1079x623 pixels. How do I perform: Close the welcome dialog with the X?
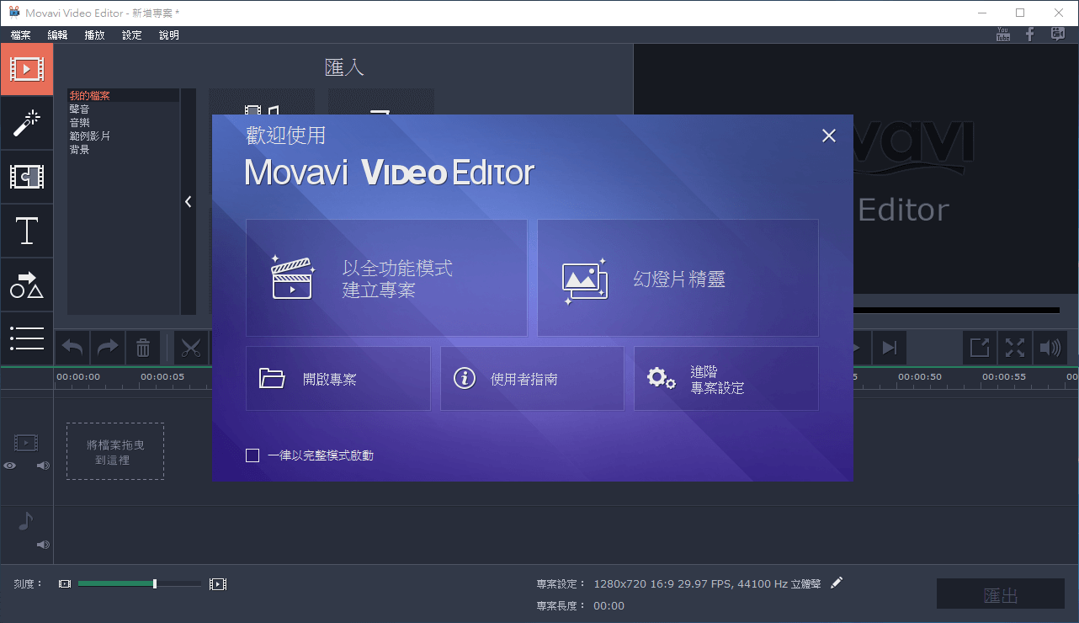point(828,136)
